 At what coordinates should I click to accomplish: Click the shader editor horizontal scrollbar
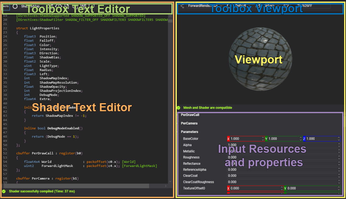85,186
